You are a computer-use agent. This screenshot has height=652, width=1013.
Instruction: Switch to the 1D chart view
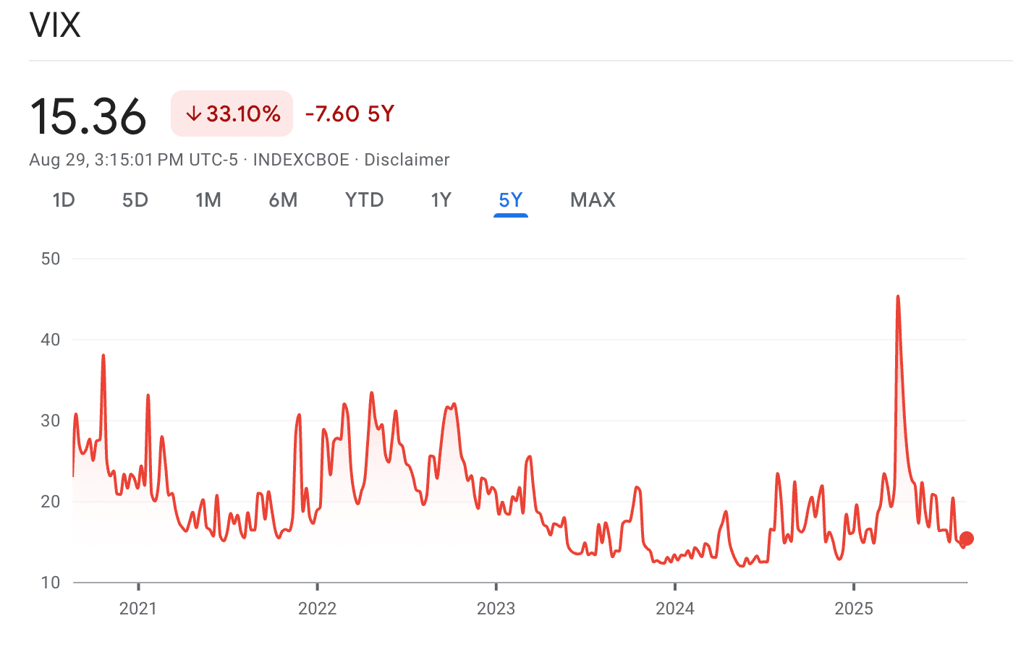64,200
